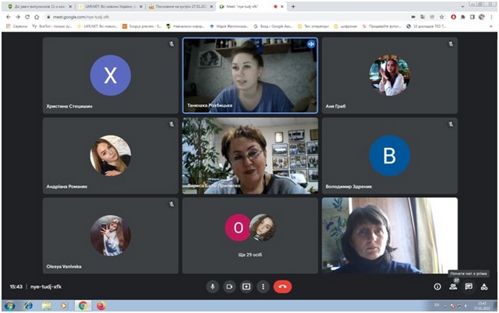Open a new browser tab with plus button
The height and width of the screenshot is (313, 499).
click(293, 6)
